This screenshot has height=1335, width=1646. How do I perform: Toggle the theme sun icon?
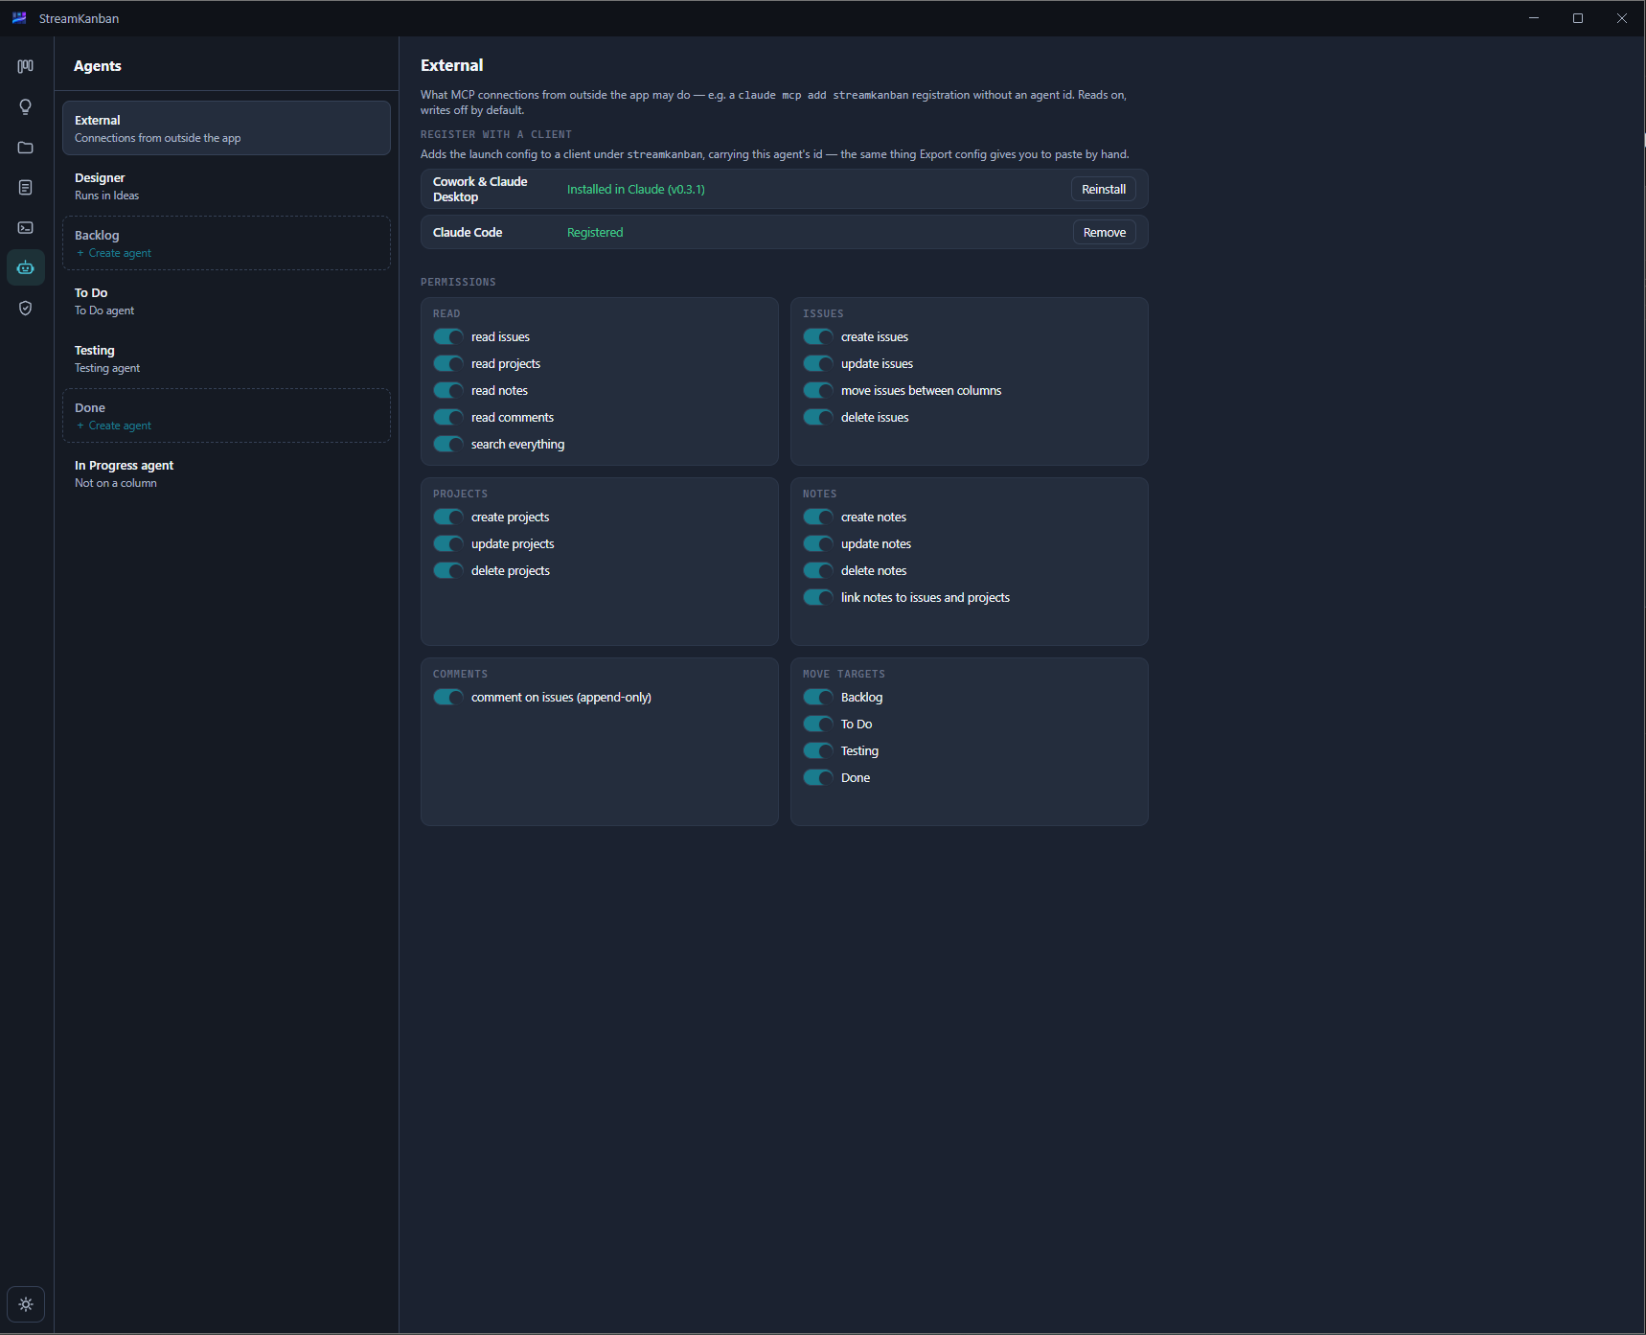click(26, 1304)
